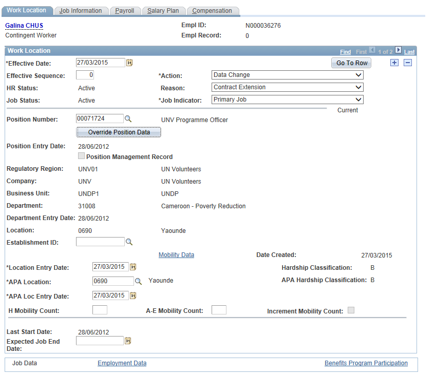
Task: Show next row arrow in Work Location header
Action: coord(398,50)
